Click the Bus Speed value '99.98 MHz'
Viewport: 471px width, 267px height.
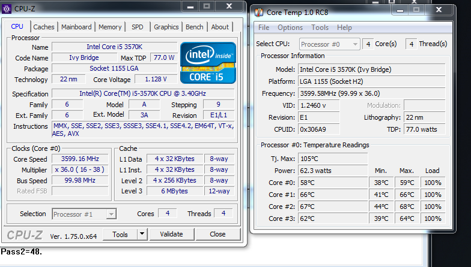coord(80,180)
